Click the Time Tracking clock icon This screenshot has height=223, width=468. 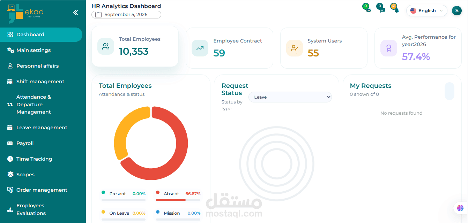(x=10, y=159)
